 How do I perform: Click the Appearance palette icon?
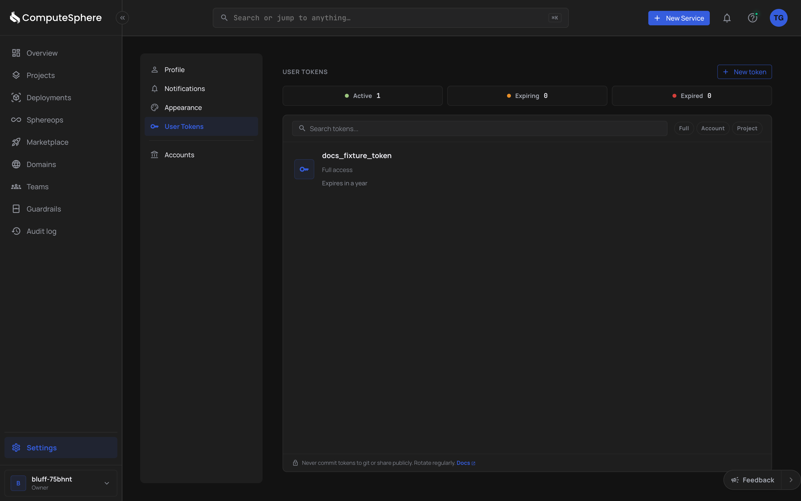[155, 107]
